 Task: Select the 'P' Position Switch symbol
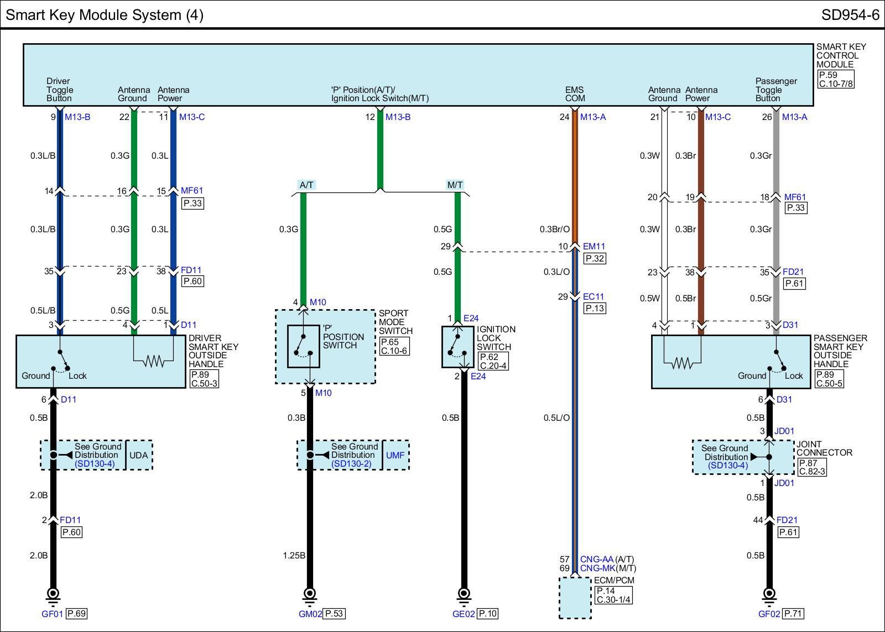pos(303,346)
